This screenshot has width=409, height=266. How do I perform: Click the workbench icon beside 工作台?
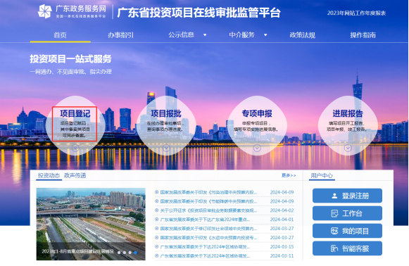334,214
